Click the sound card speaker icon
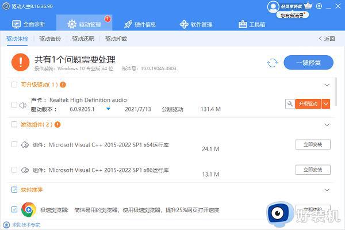 tap(23, 105)
